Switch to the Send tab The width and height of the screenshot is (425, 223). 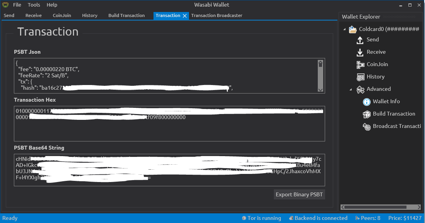(9, 15)
